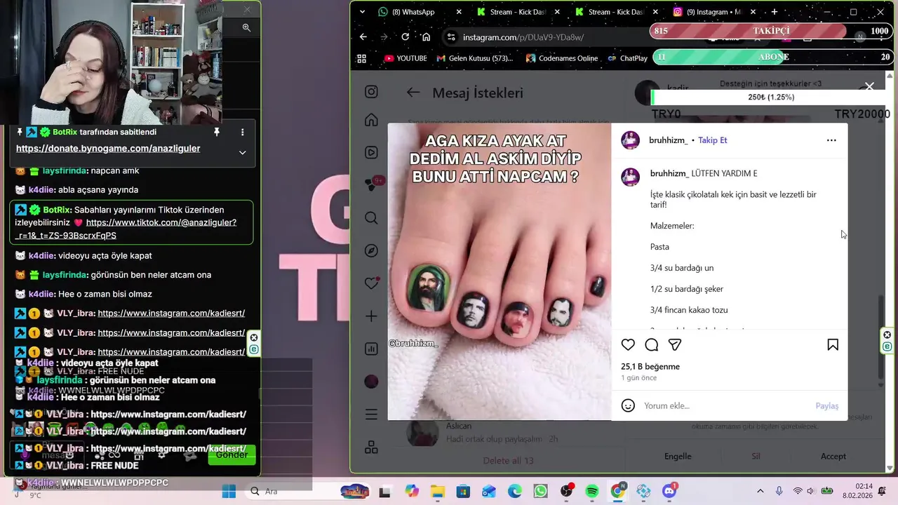Click magnifier icon above the chat panel
Image resolution: width=898 pixels, height=505 pixels.
[x=246, y=27]
